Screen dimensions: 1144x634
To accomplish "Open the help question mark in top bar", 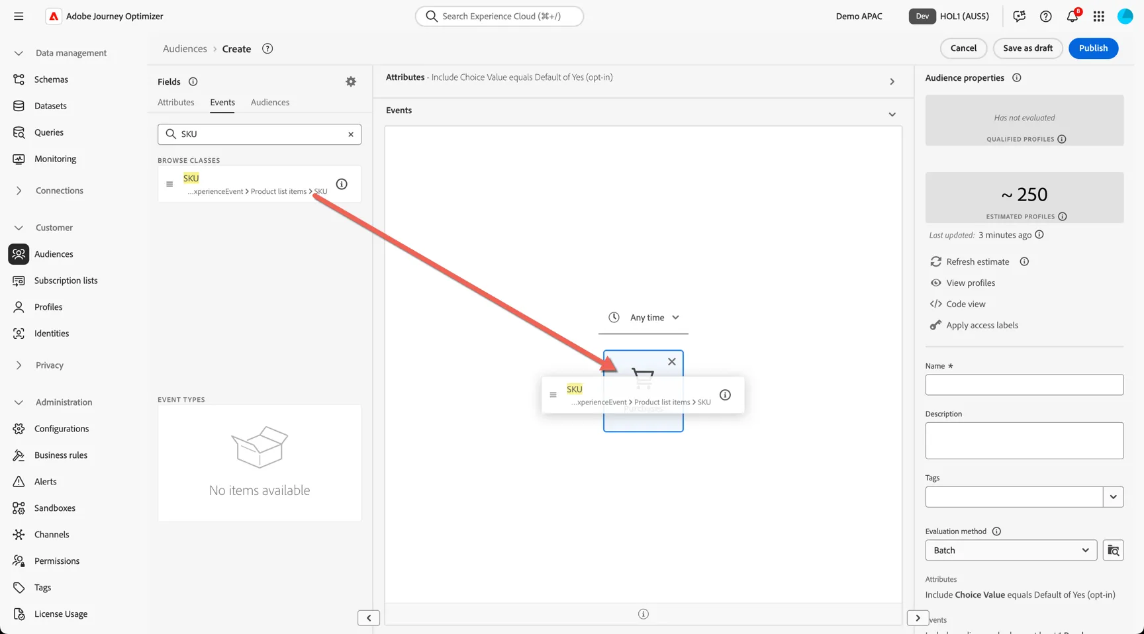I will point(1045,17).
